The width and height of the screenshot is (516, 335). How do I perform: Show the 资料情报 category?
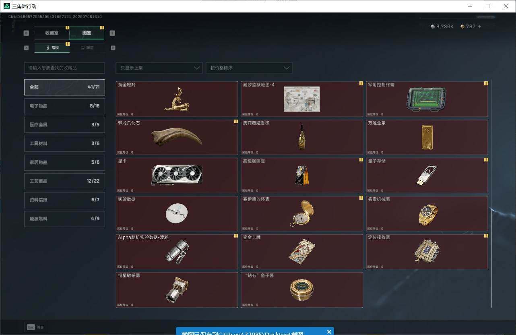click(x=64, y=200)
